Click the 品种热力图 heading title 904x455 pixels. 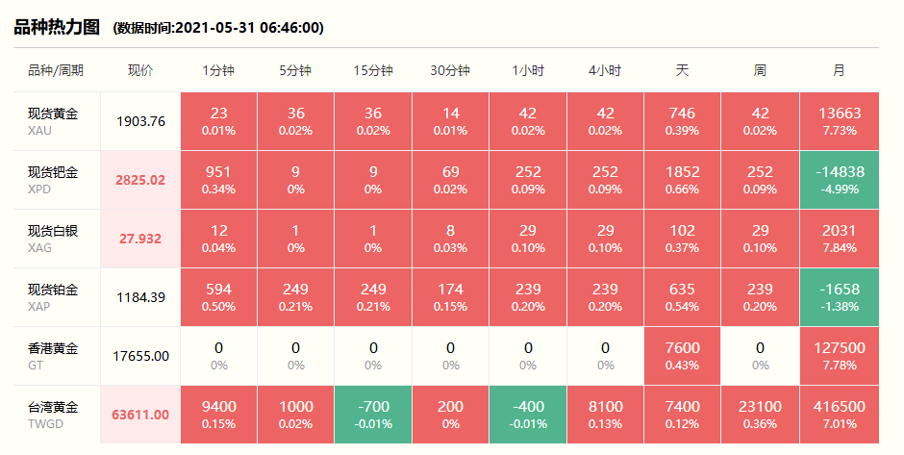click(x=57, y=27)
